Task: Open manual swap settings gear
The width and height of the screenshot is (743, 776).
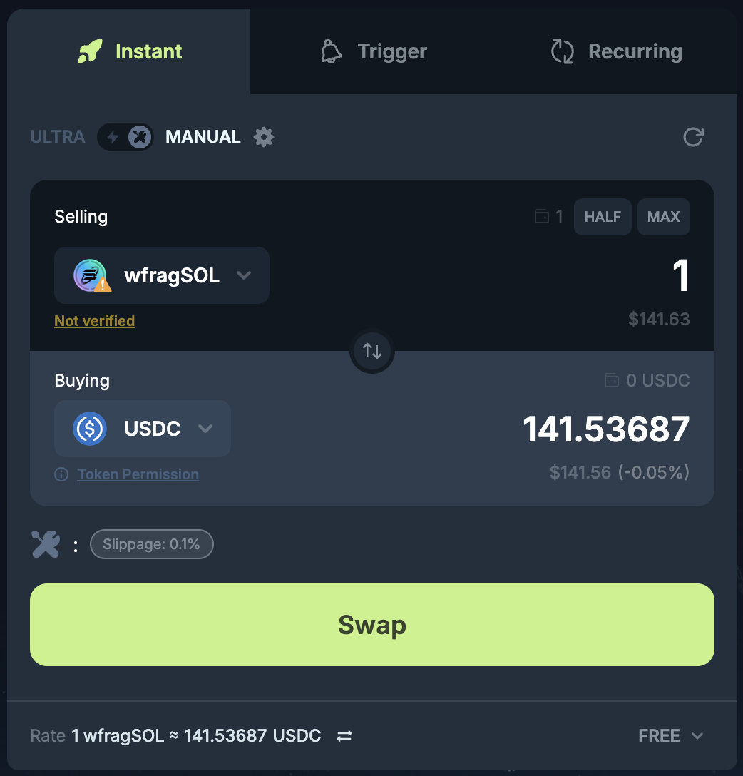Action: tap(264, 137)
